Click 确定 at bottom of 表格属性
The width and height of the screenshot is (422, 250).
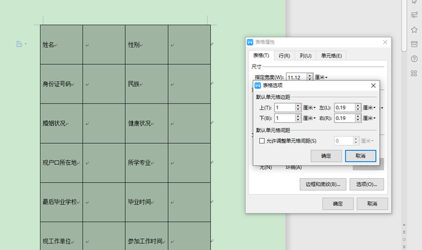338,204
